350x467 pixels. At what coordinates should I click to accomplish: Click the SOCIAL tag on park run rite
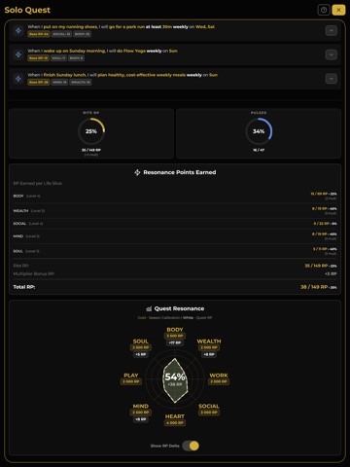coord(61,34)
